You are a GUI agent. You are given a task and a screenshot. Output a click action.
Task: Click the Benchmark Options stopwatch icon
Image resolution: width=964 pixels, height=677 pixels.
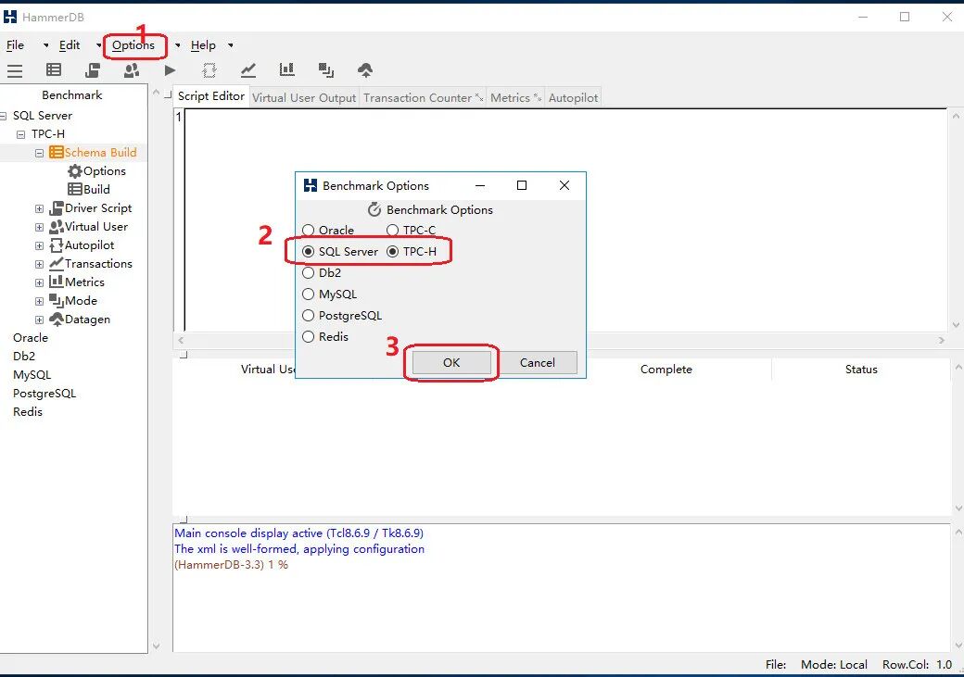(x=374, y=210)
